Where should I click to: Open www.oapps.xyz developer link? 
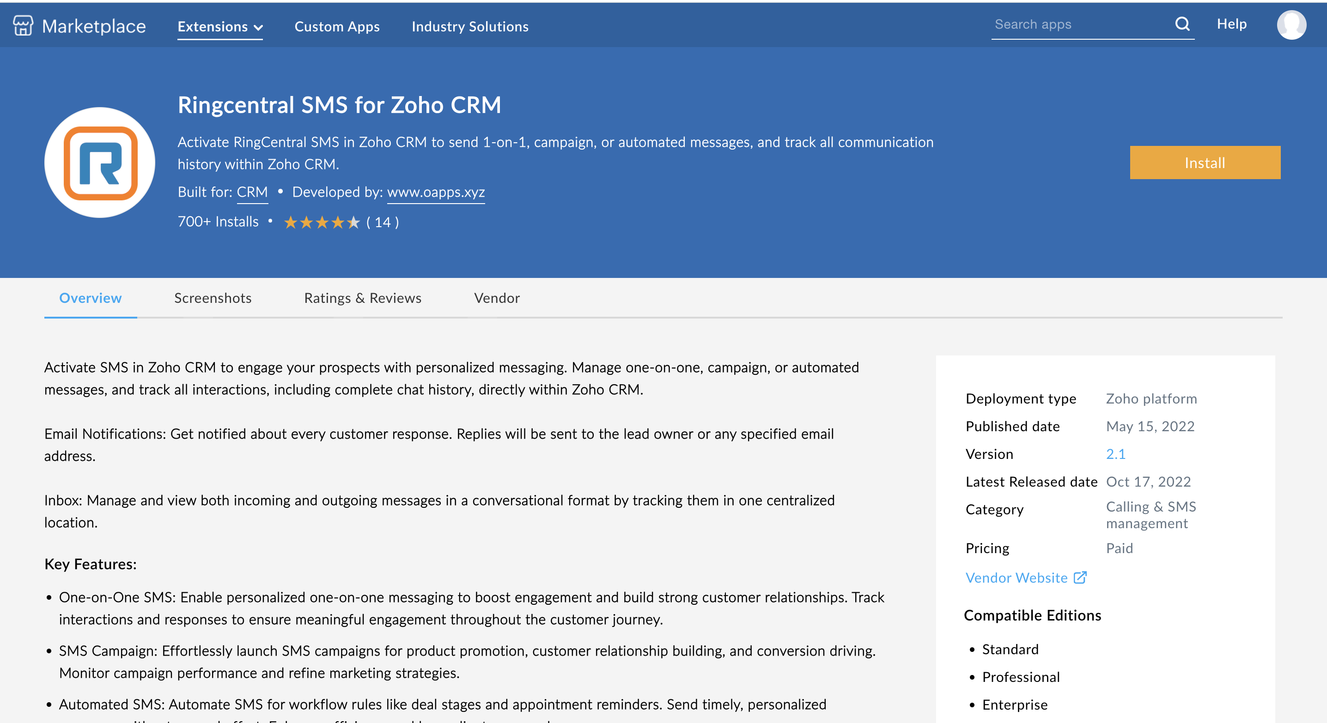click(x=436, y=192)
